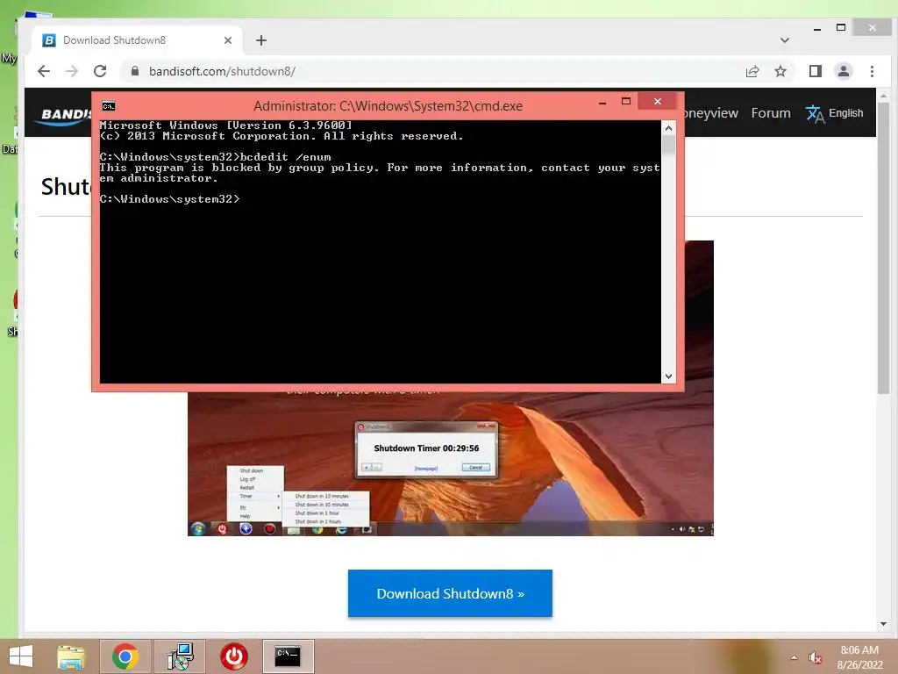
Task: Click cmd scrollbar down arrow
Action: [x=668, y=376]
